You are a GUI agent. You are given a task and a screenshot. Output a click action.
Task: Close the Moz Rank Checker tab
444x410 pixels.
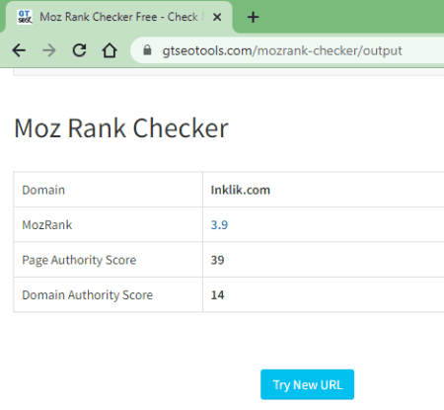click(x=217, y=17)
